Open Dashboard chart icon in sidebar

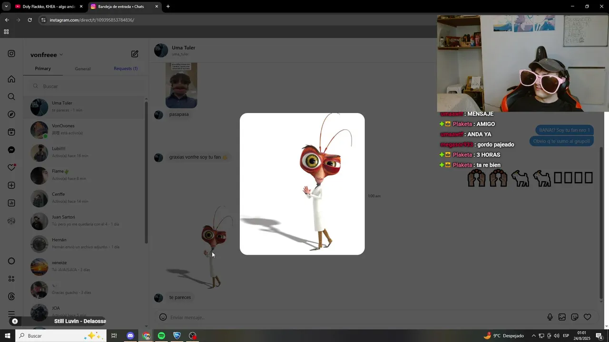click(11, 203)
